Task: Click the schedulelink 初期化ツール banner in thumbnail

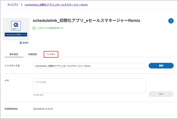Action: [x=16, y=35]
